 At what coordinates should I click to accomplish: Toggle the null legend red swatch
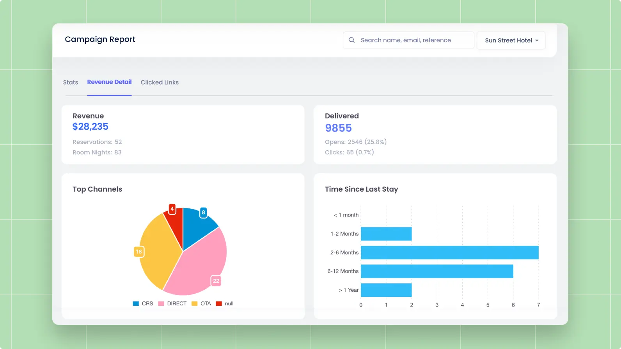coord(219,303)
